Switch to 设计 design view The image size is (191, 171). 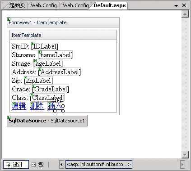(x=16, y=165)
